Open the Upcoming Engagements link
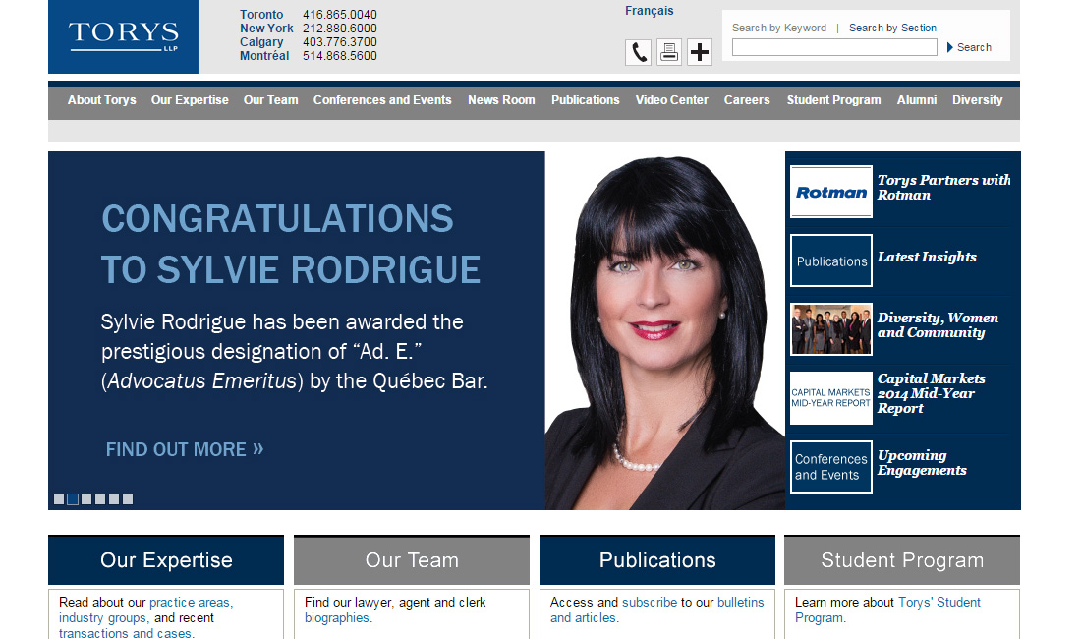The width and height of the screenshot is (1081, 639). coord(922,463)
